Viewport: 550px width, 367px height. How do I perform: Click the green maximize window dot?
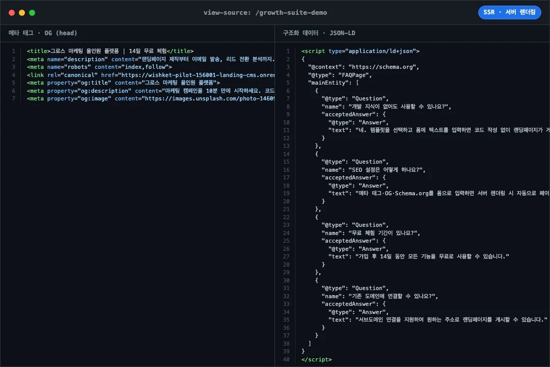[32, 13]
